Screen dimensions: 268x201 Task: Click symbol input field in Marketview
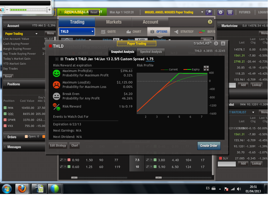click(232, 85)
